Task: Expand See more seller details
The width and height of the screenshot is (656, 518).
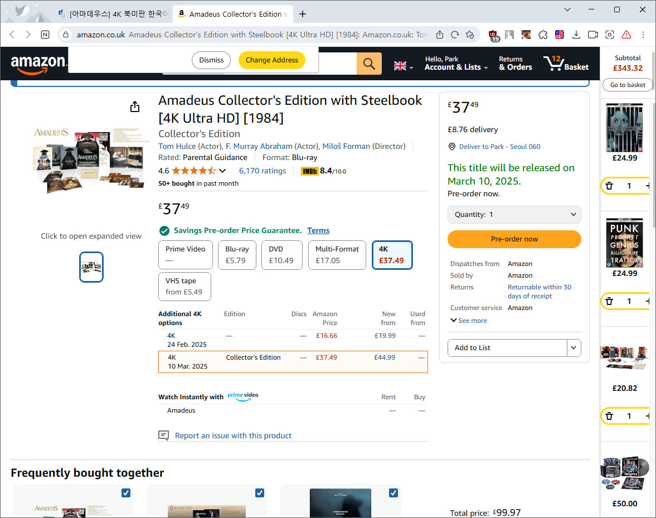Action: [469, 321]
